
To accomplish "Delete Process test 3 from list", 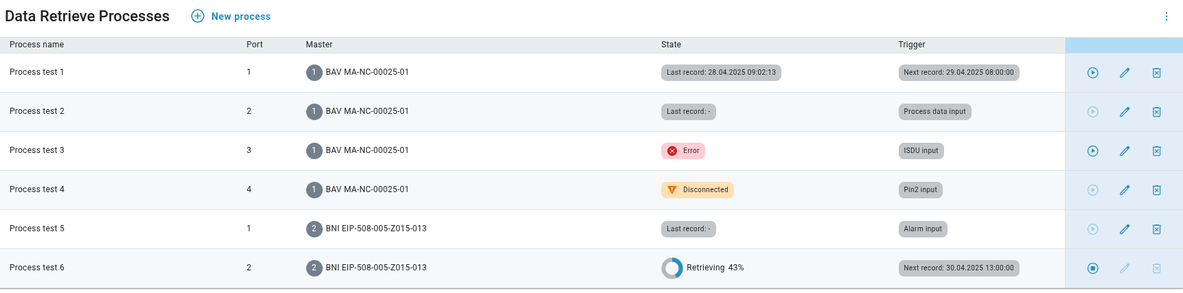I will [x=1156, y=151].
